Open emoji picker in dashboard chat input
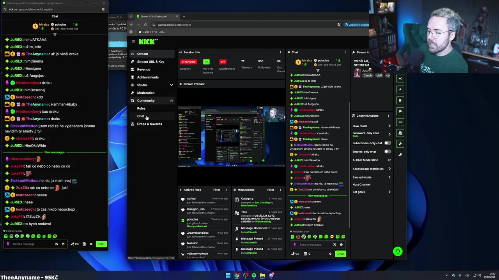This screenshot has width=499, height=280. click(341, 245)
